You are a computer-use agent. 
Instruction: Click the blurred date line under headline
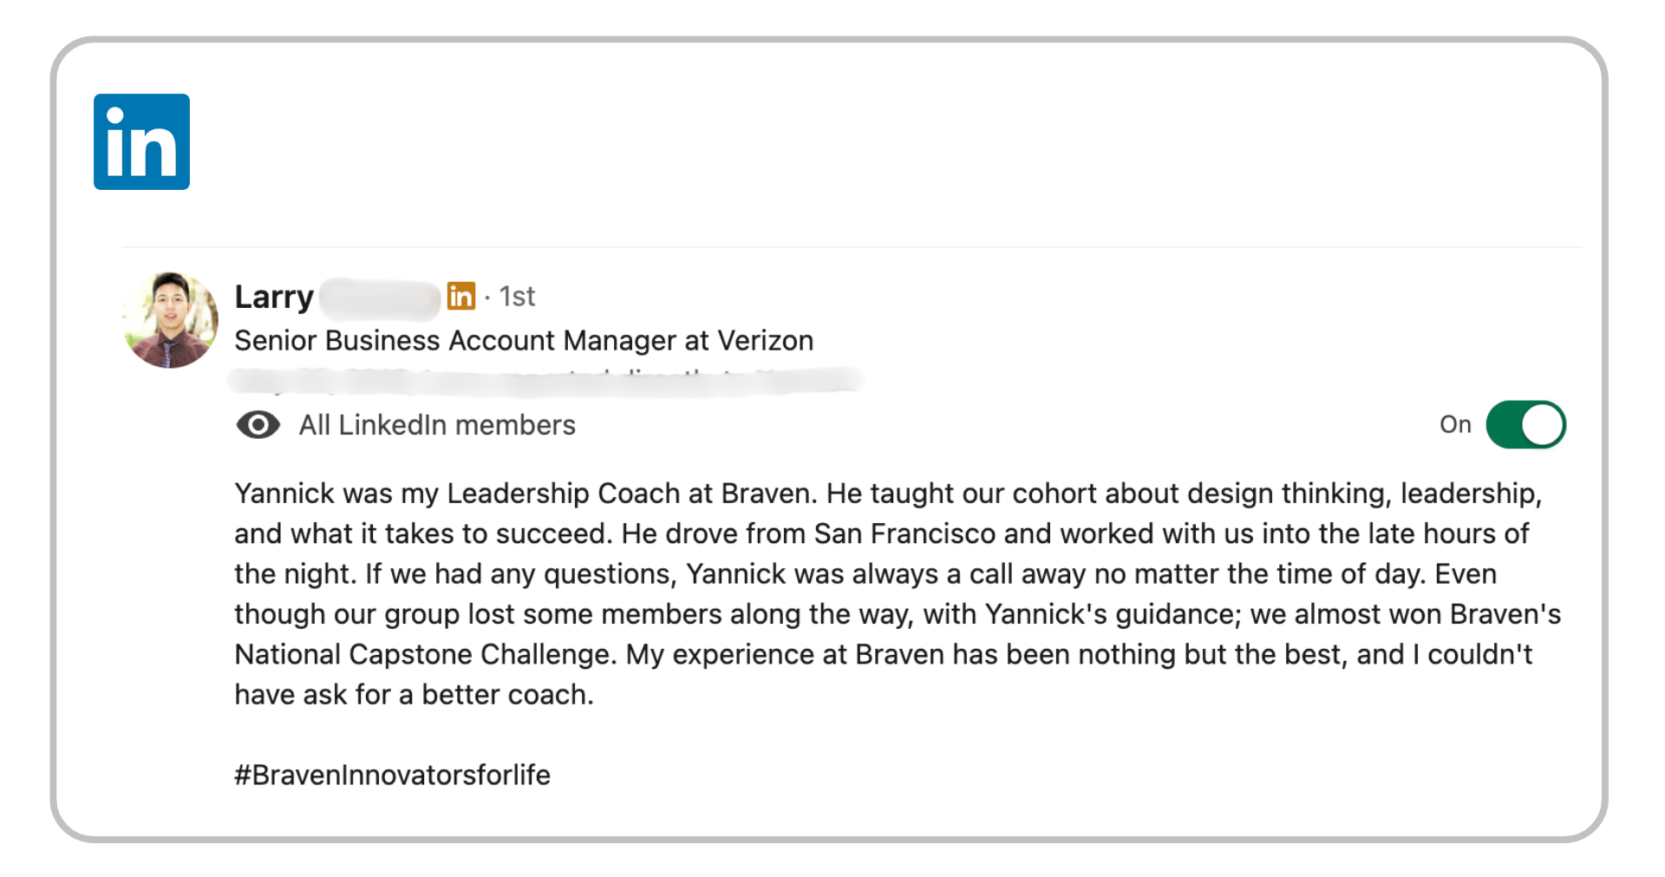(545, 380)
